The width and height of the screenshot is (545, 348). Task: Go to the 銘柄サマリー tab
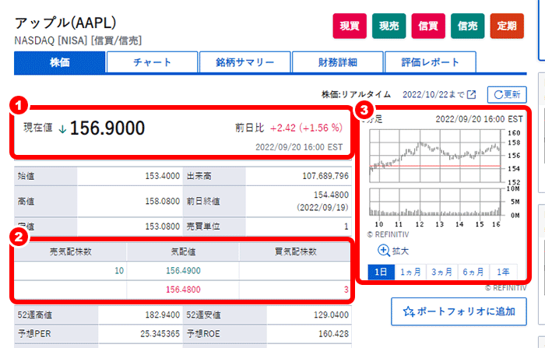(244, 62)
